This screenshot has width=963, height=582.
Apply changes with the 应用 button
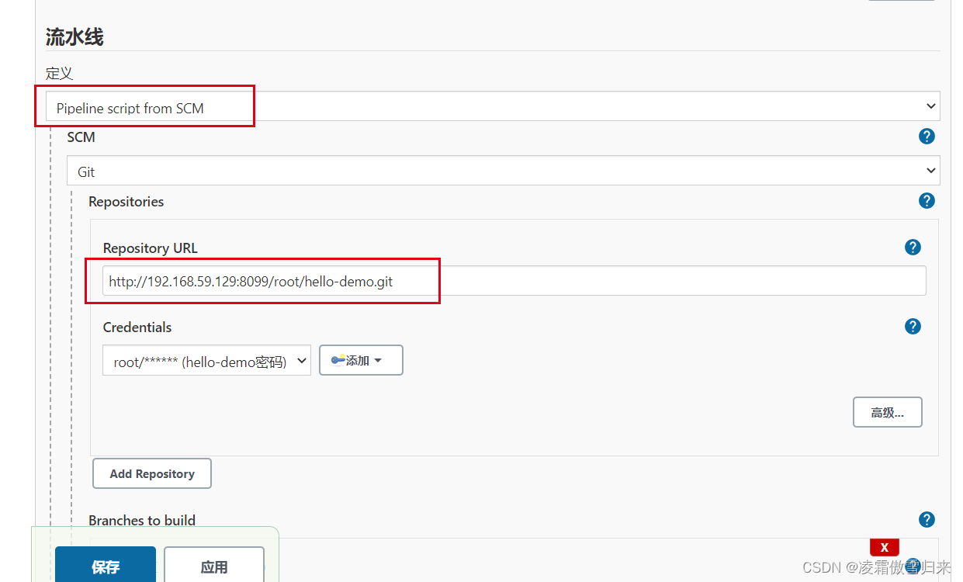214,566
